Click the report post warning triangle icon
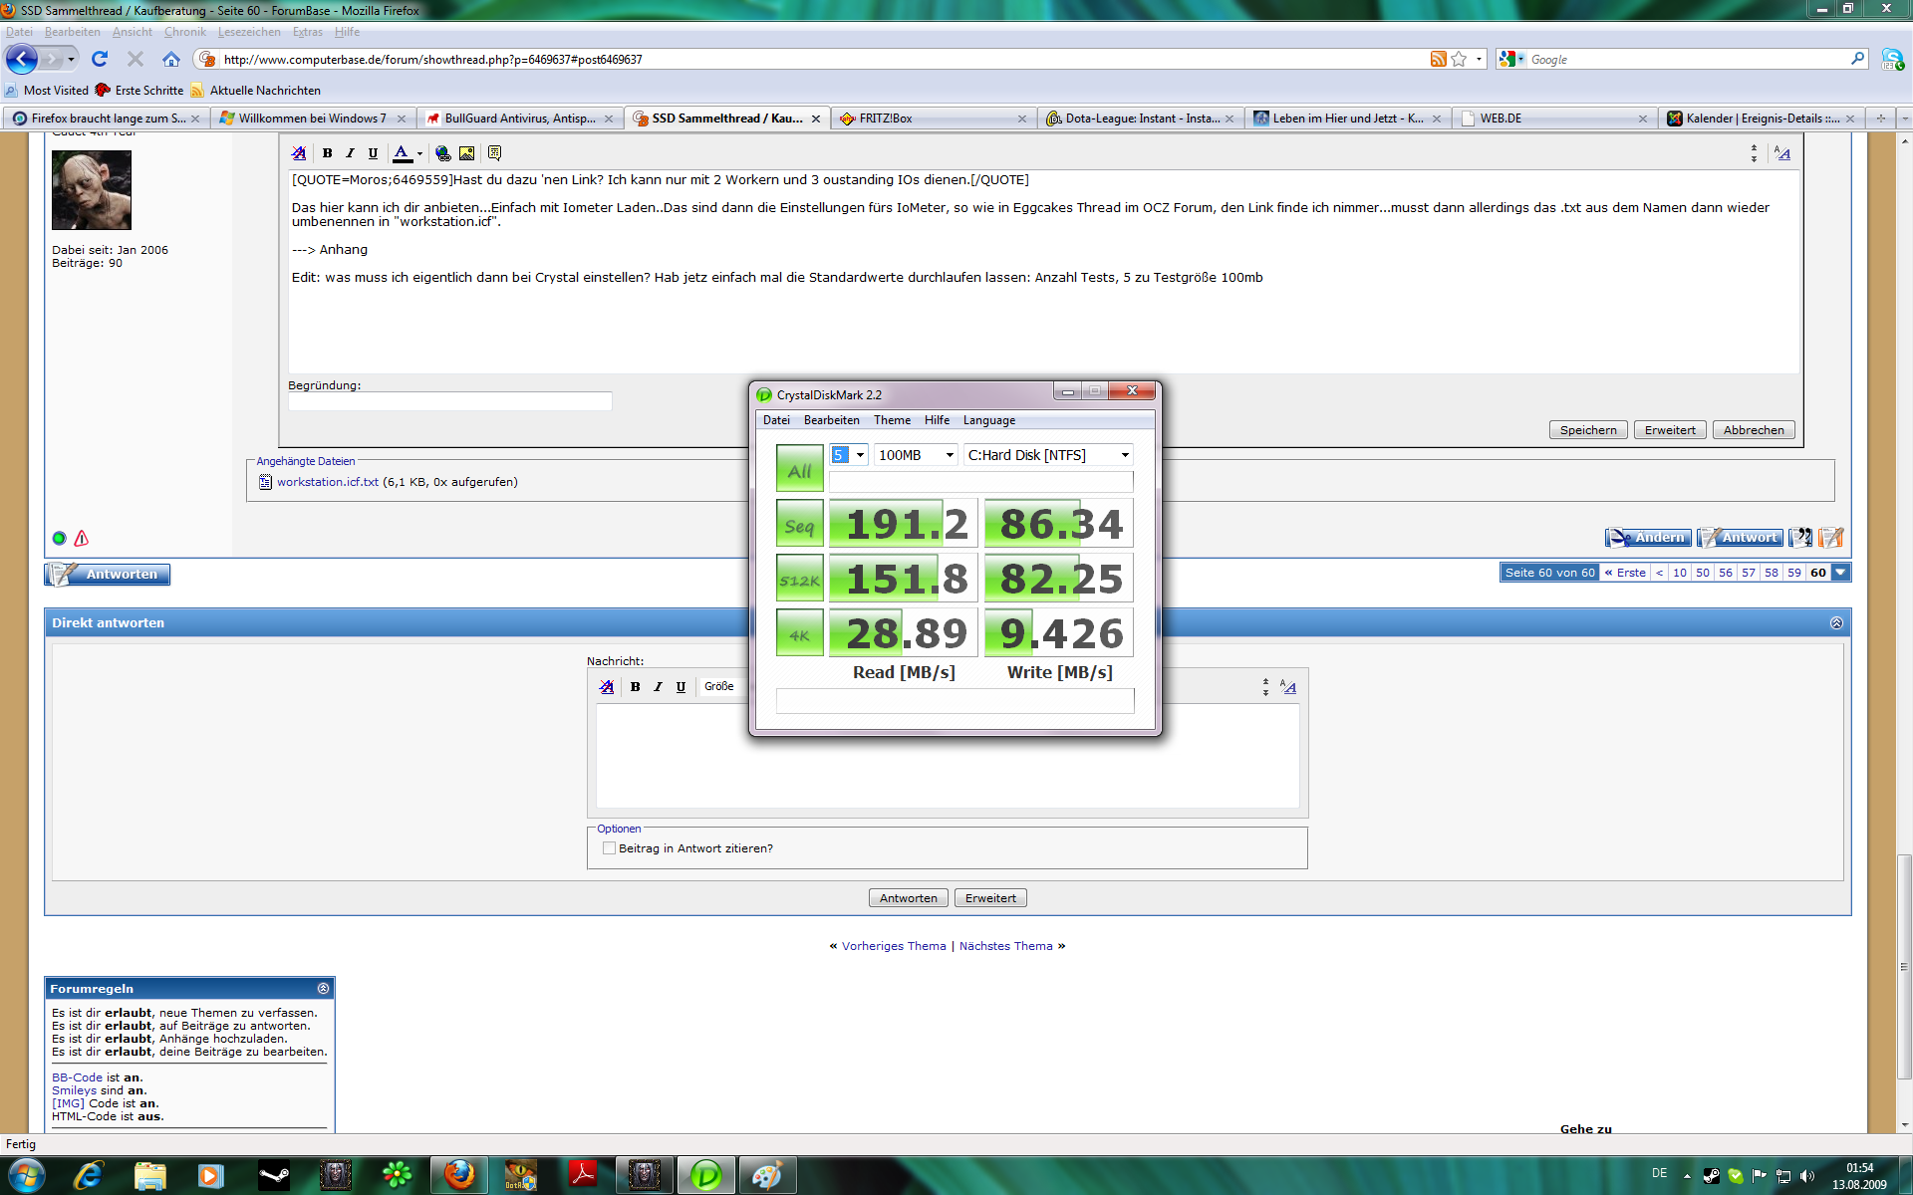 [x=82, y=539]
